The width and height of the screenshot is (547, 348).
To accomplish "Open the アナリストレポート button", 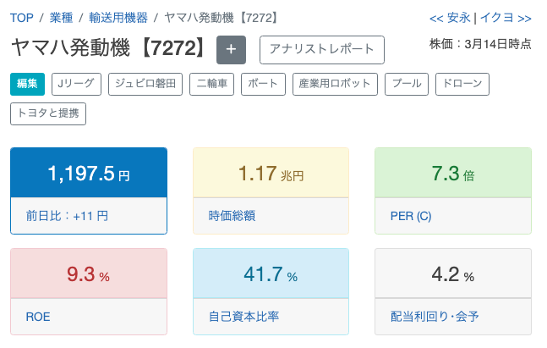I will tap(321, 50).
